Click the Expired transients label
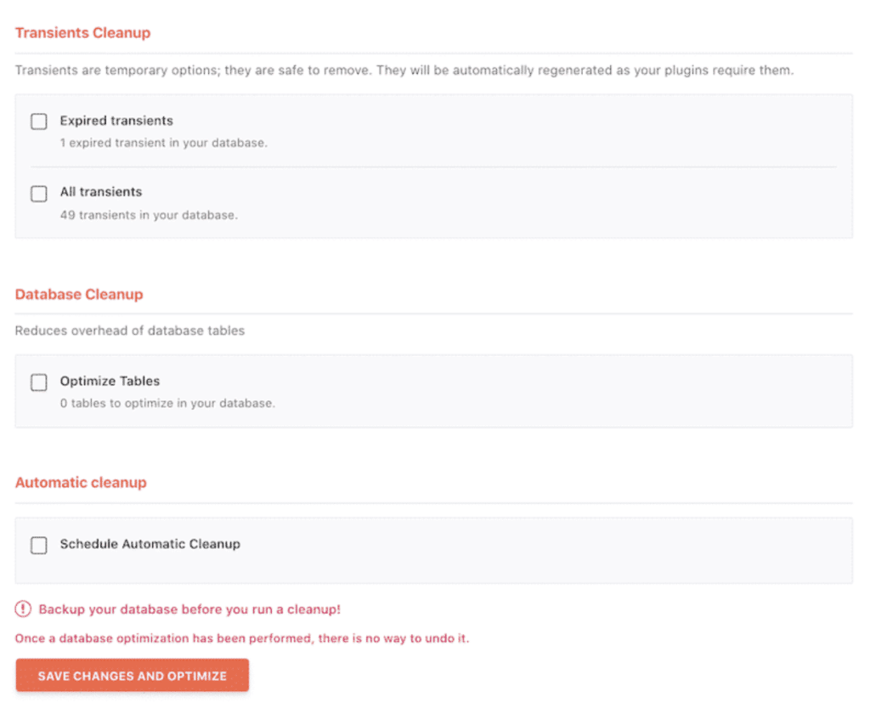 click(116, 121)
